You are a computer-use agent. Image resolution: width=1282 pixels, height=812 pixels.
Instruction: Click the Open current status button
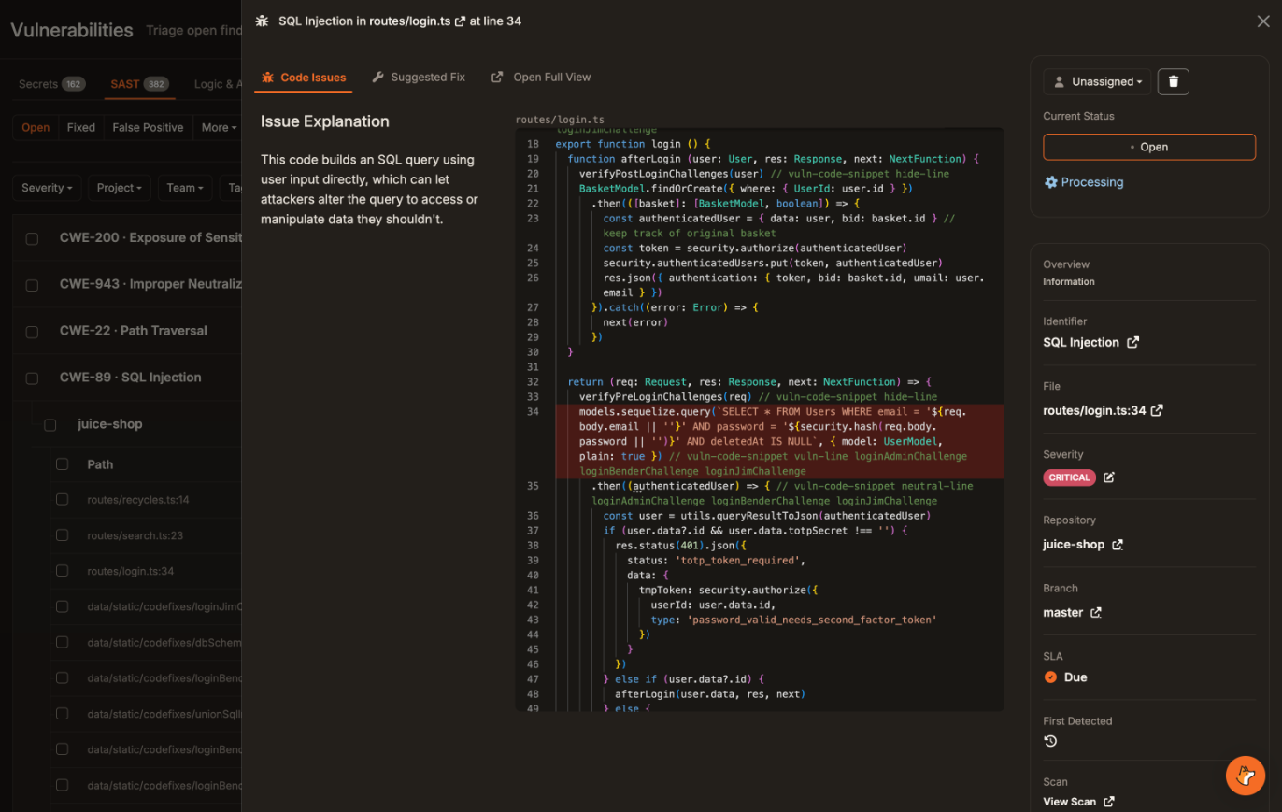1149,147
